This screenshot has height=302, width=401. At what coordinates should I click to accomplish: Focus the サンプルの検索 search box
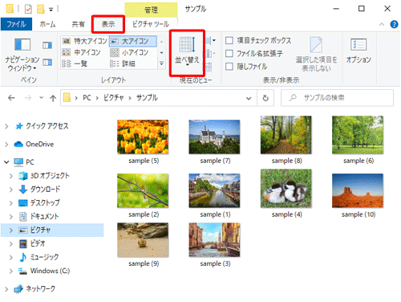[x=337, y=98]
